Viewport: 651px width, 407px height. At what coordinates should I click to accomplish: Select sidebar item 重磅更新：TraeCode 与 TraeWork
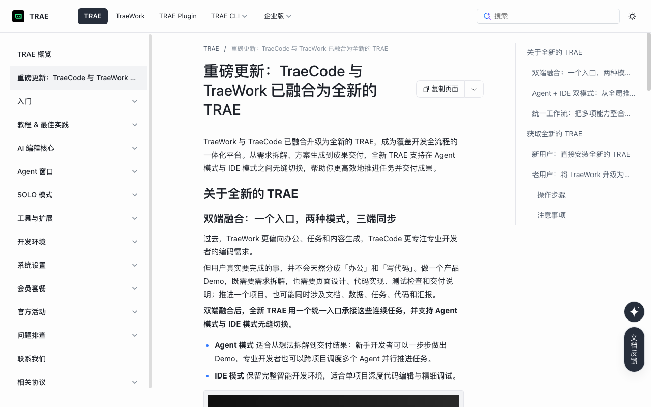(x=78, y=78)
